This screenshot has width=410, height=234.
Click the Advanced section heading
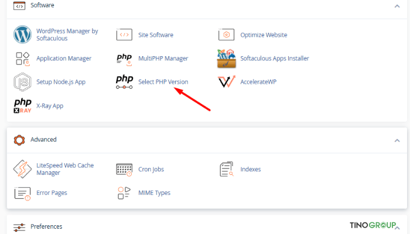[43, 139]
